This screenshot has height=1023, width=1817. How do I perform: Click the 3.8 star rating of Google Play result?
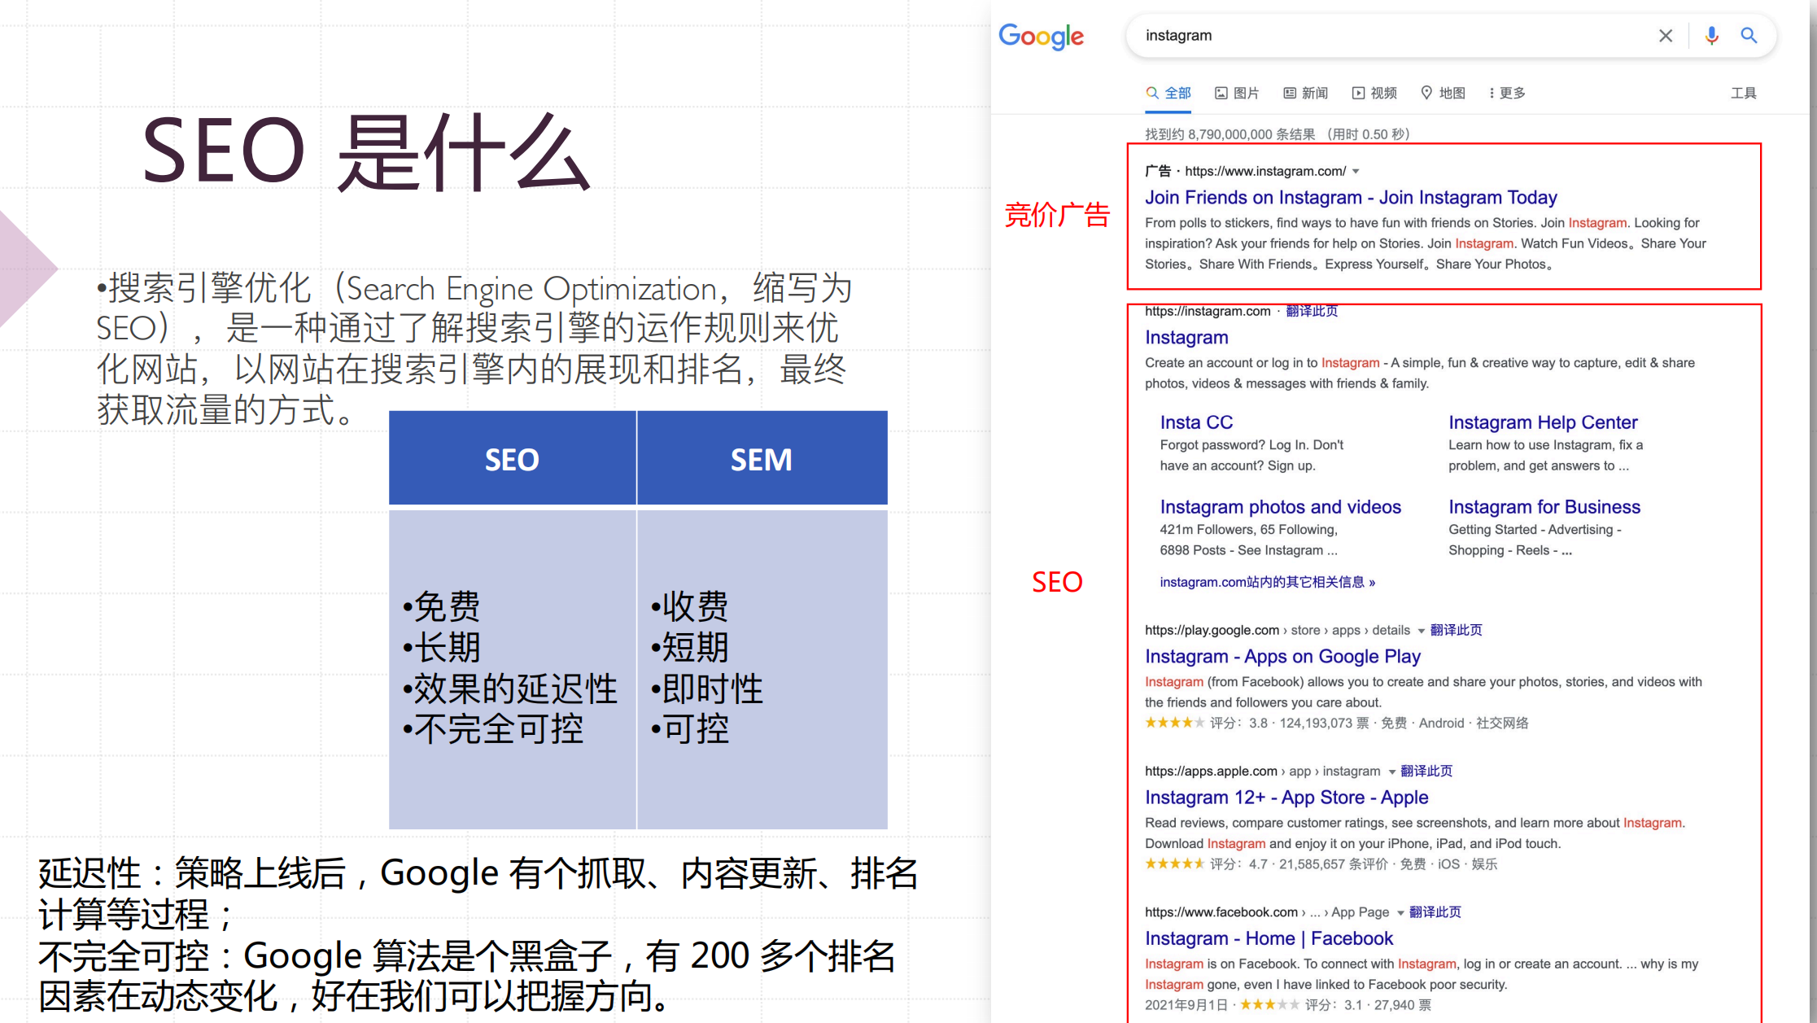(x=1174, y=723)
